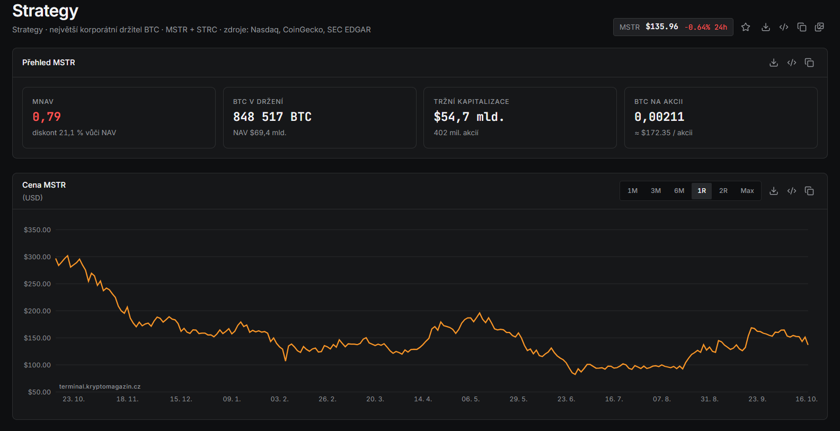Download the Cena MSTR chart
Viewport: 840px width, 431px height.
click(x=774, y=191)
